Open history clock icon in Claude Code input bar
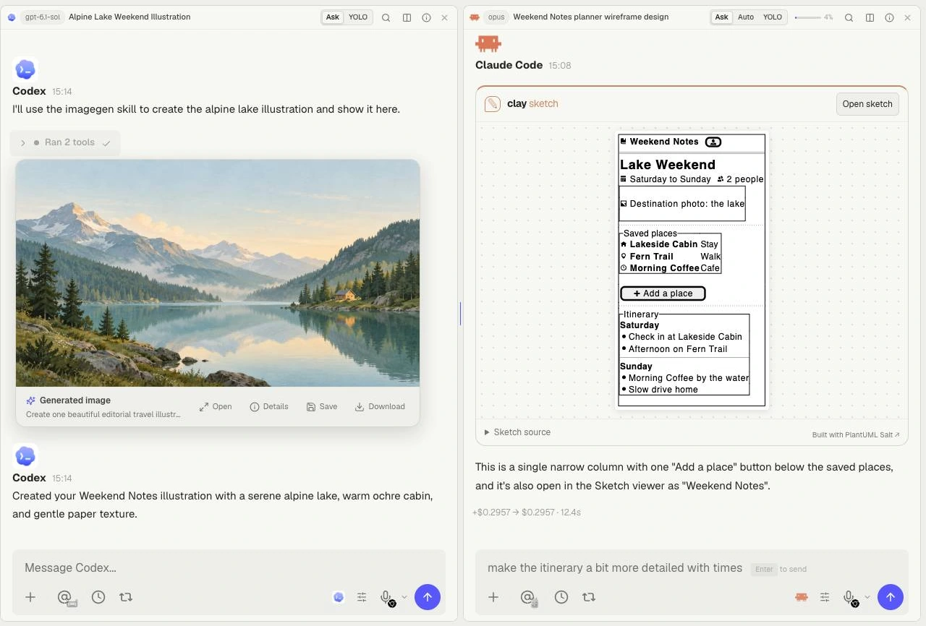The image size is (926, 626). 561,597
